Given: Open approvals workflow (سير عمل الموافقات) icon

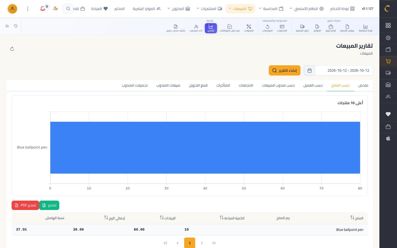Looking at the screenshot, I should [230, 28].
